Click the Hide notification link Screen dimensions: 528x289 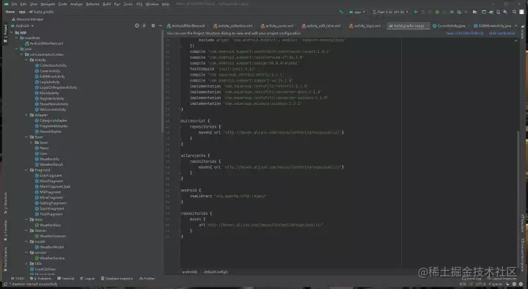pos(502,33)
